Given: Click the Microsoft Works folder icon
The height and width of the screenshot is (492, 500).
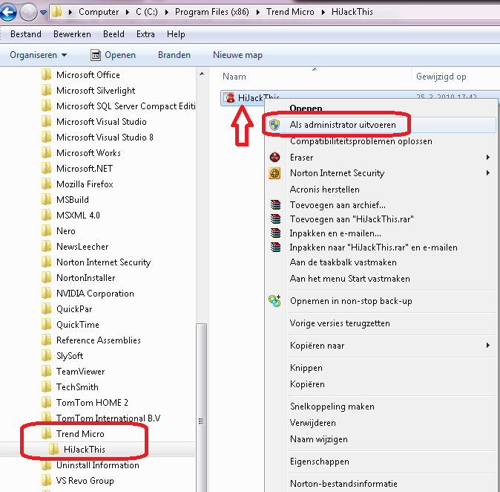Looking at the screenshot, I should (x=46, y=152).
